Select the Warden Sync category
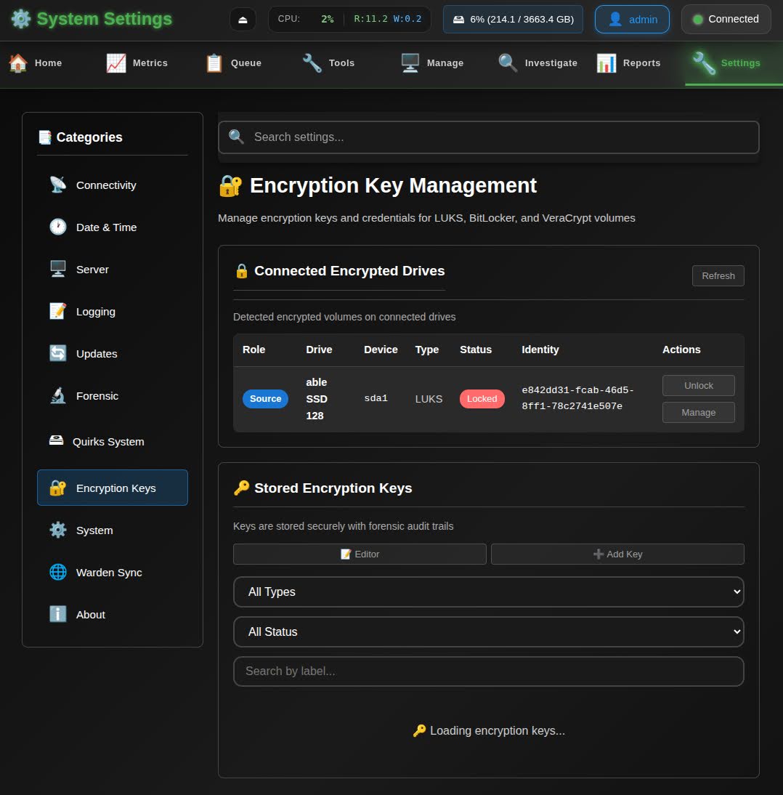Viewport: 783px width, 795px height. click(x=113, y=573)
